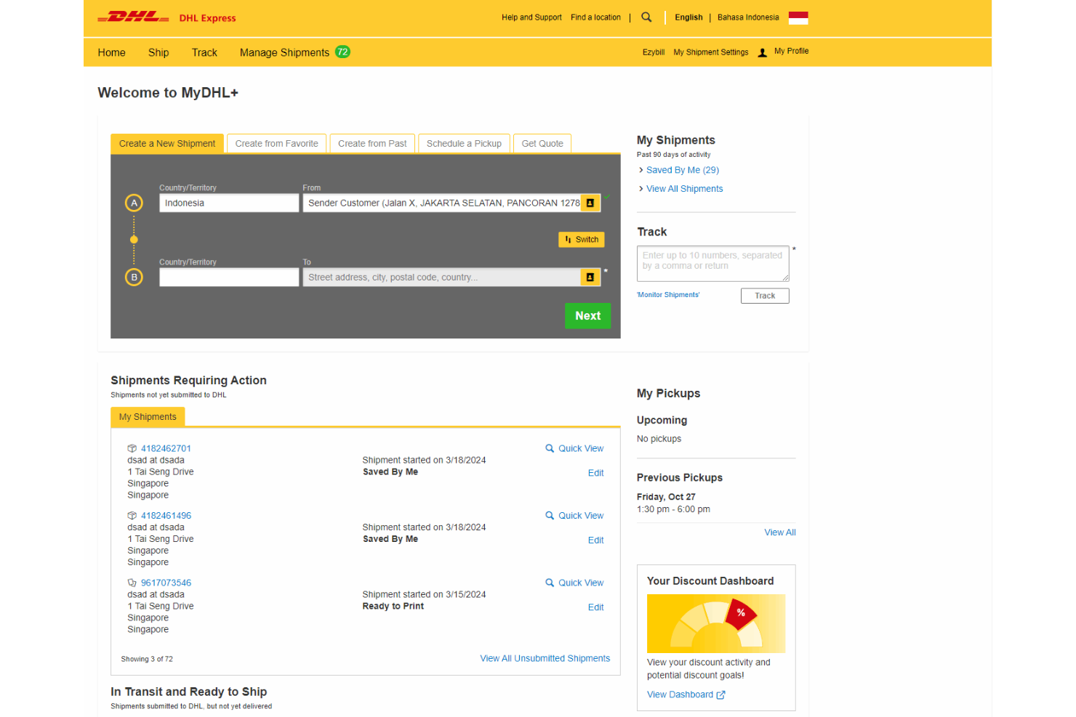This screenshot has width=1076, height=717.
Task: Click View All under Previous Pickups
Action: 780,532
